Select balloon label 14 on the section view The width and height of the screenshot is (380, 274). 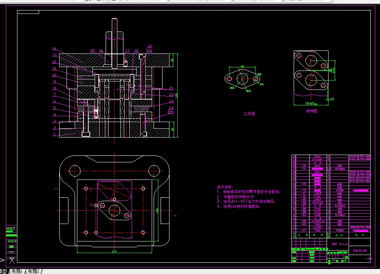[x=54, y=48]
